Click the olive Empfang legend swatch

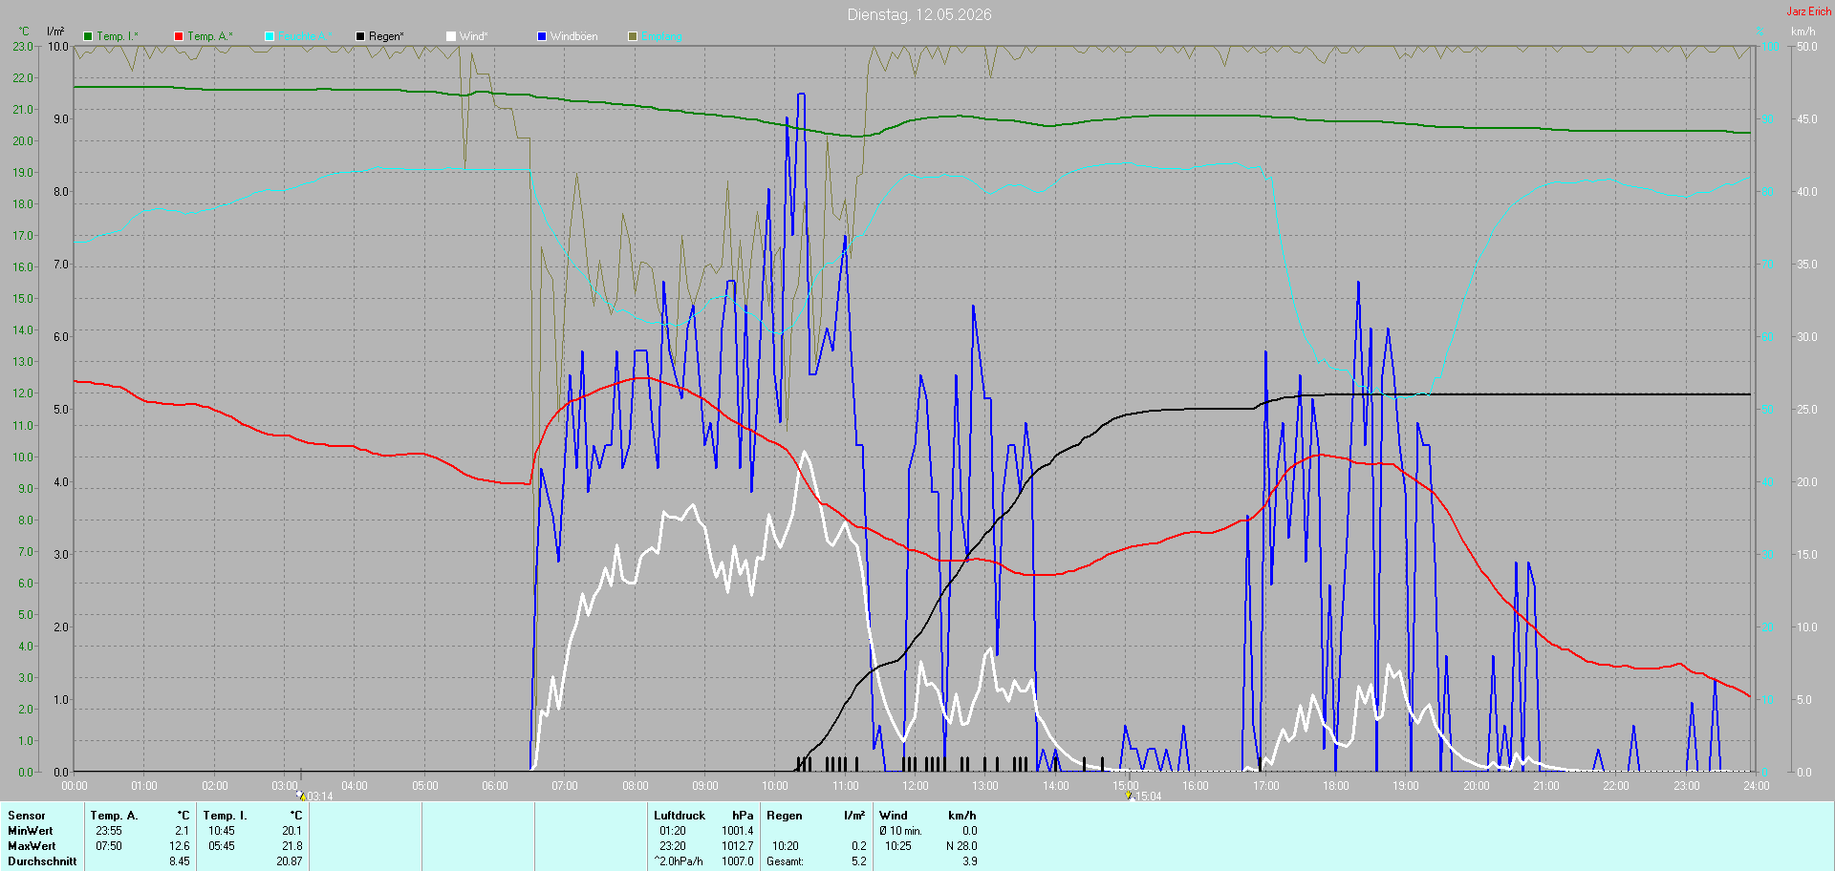[633, 36]
